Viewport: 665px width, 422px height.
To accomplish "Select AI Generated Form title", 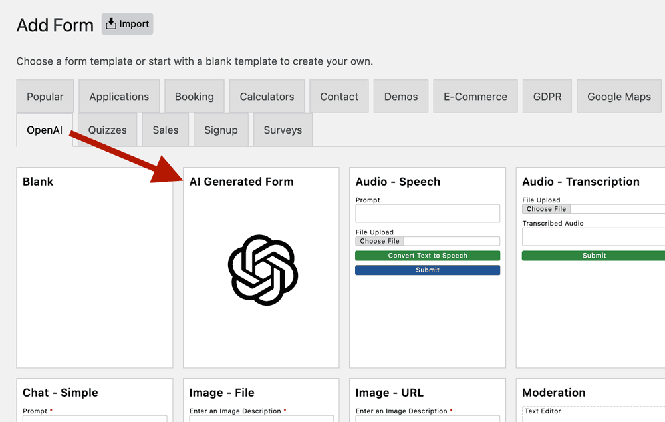I will point(241,182).
